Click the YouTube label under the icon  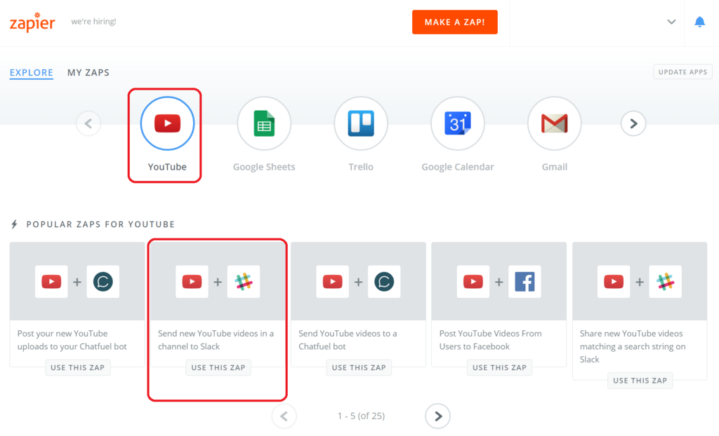pyautogui.click(x=167, y=167)
